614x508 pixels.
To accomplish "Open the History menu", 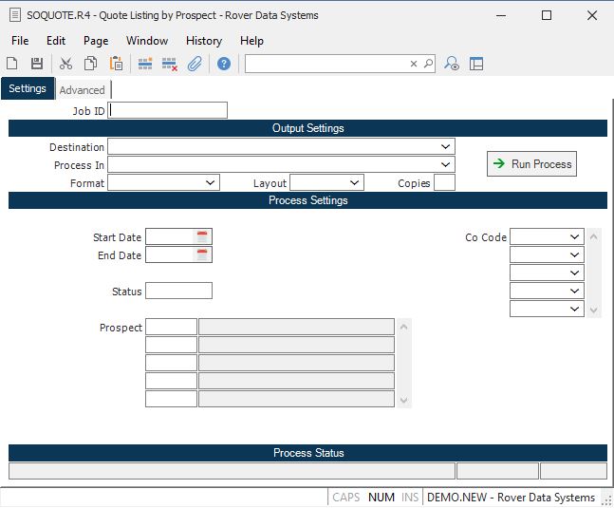I will pos(203,41).
